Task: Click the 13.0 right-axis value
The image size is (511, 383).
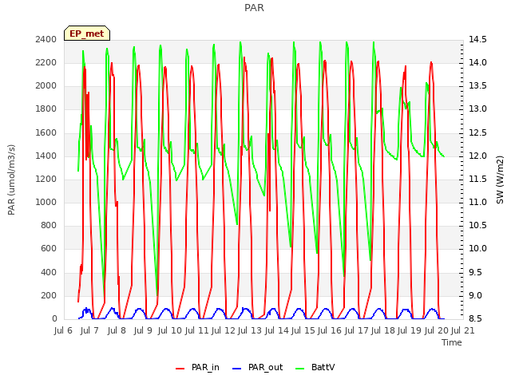Action: (x=477, y=109)
